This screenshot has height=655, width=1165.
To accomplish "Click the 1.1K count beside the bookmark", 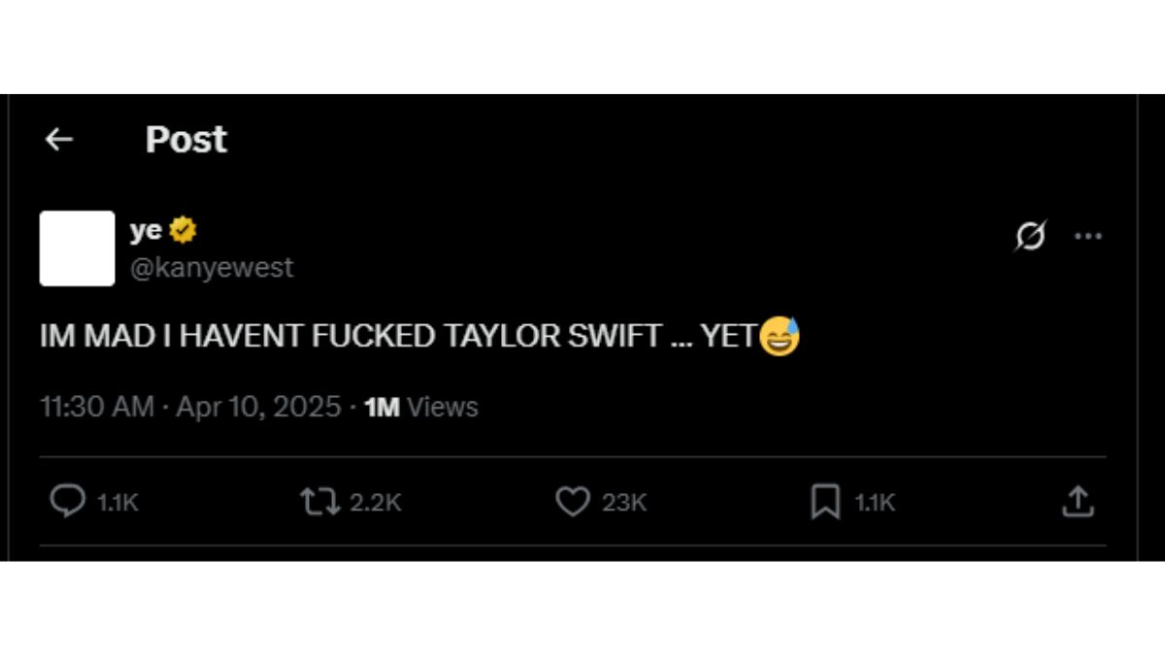I will point(874,502).
